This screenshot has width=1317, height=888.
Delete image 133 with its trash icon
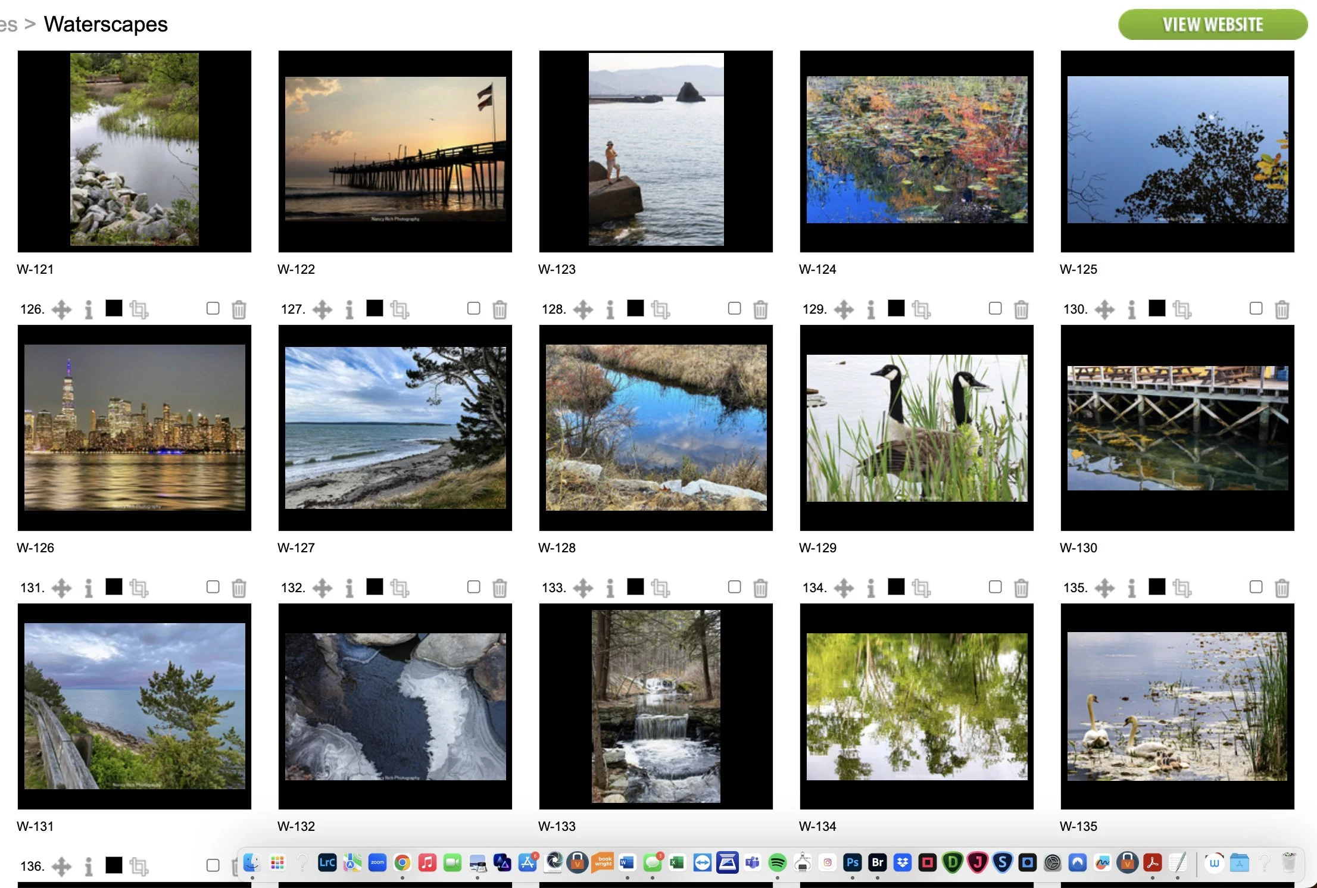coord(760,588)
